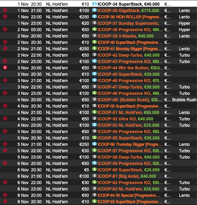Click the knockout target icon on the ICOOP-36 HIGH ROLLER row
Viewport: 197px width, 205px height.
point(5,17)
